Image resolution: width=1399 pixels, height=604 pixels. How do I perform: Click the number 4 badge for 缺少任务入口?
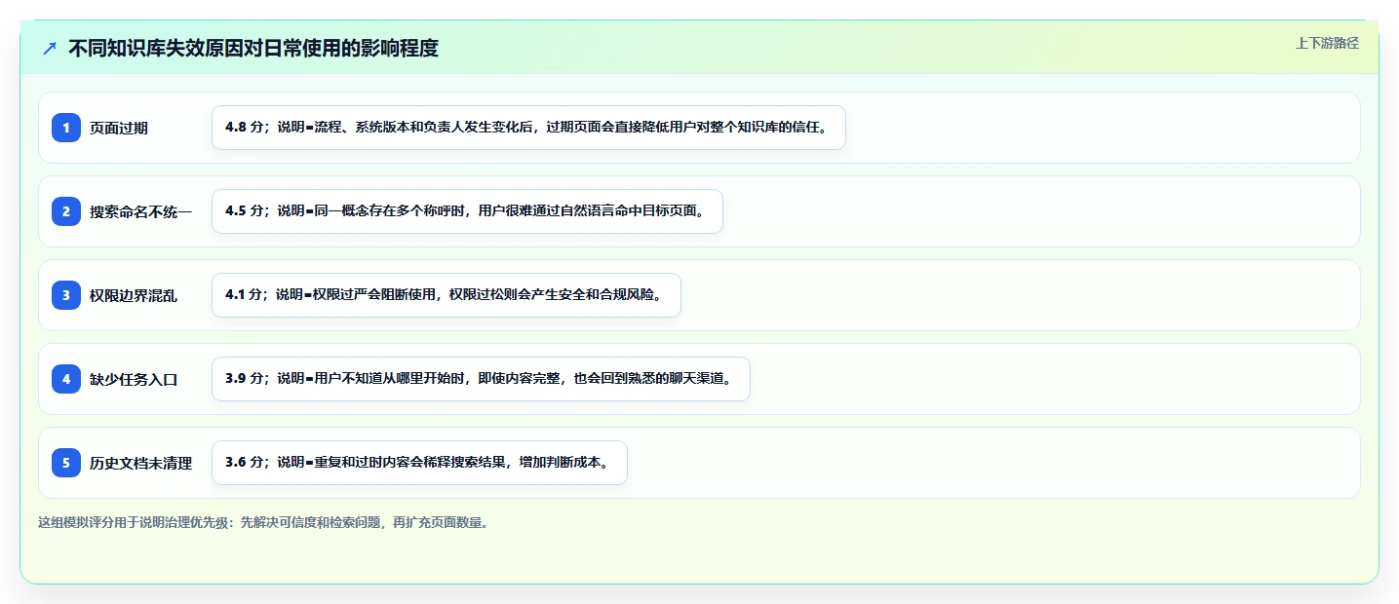tap(66, 379)
